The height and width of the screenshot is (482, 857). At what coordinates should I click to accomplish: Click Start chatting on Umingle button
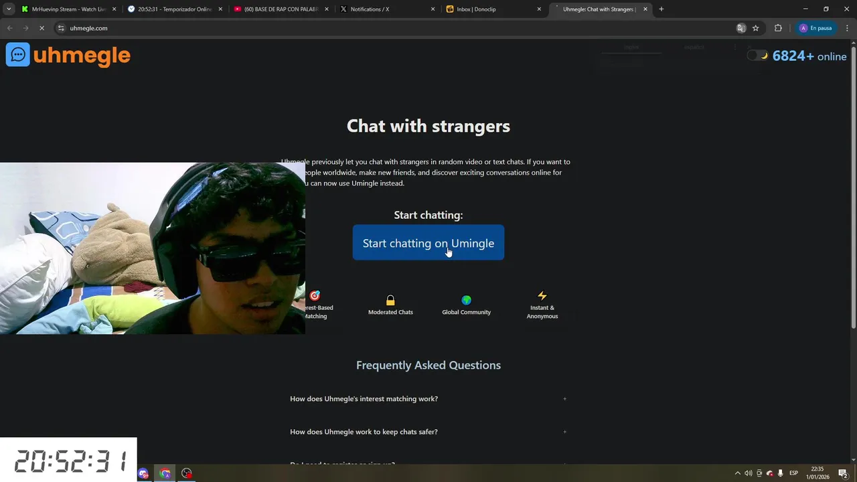[x=428, y=243]
